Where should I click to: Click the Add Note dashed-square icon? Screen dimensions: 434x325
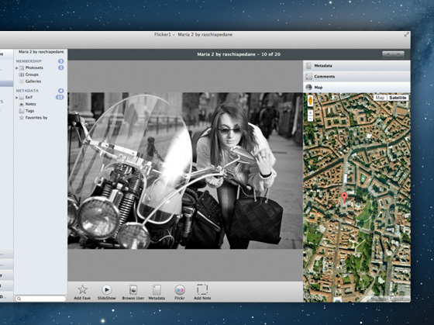tap(202, 289)
